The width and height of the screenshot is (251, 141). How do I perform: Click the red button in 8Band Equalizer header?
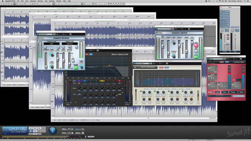coord(86,54)
